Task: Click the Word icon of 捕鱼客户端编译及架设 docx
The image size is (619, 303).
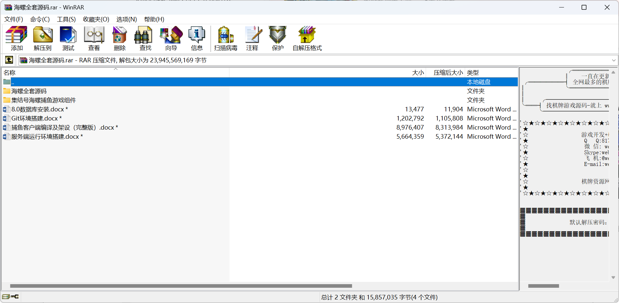Action: 7,127
